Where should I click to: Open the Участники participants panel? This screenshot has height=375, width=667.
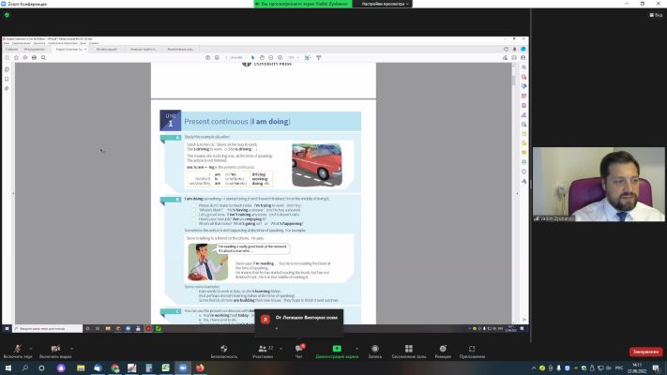click(x=264, y=352)
